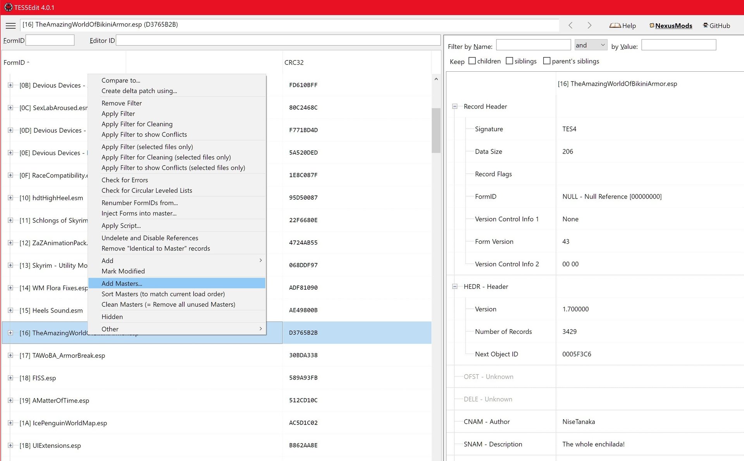Choose Inject Forms into master...

click(177, 213)
